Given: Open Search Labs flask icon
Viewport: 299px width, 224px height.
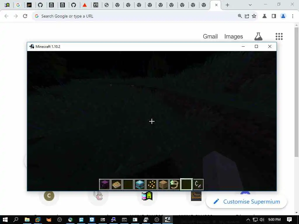Looking at the screenshot, I should pos(258,36).
